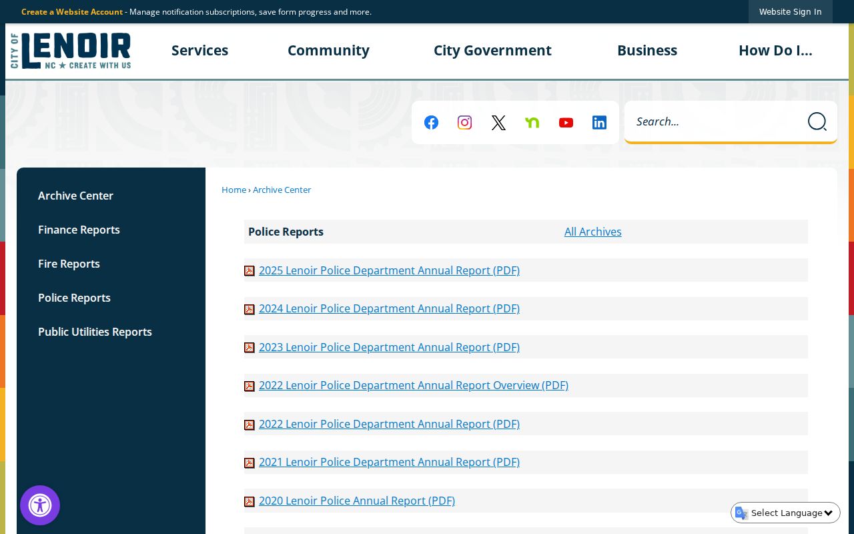Screen dimensions: 854x534
Task: Open the How Do I... menu
Action: tap(775, 51)
